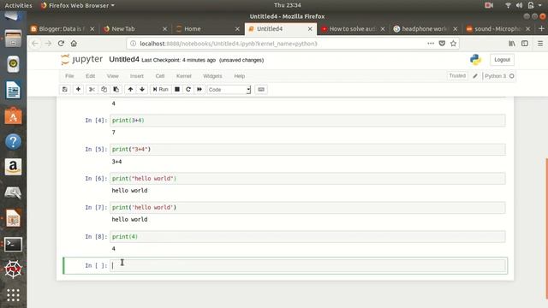Viewport: 548px width, 308px height.
Task: Open the cell type Code dropdown
Action: (229, 90)
